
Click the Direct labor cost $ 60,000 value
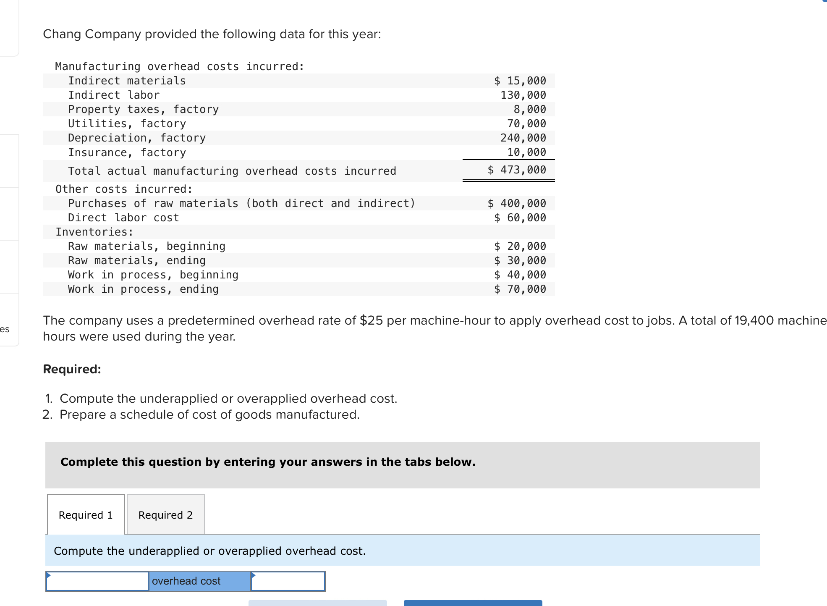(520, 218)
